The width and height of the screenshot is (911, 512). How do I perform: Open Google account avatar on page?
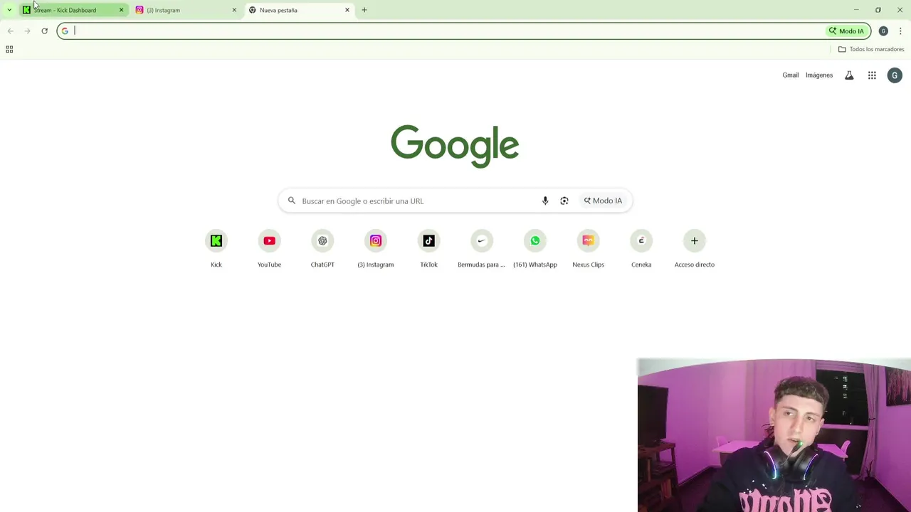click(895, 75)
